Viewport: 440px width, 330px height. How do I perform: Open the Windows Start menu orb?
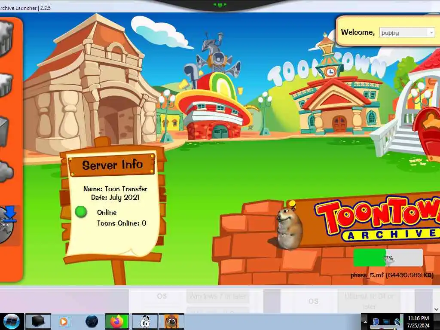tap(11, 321)
